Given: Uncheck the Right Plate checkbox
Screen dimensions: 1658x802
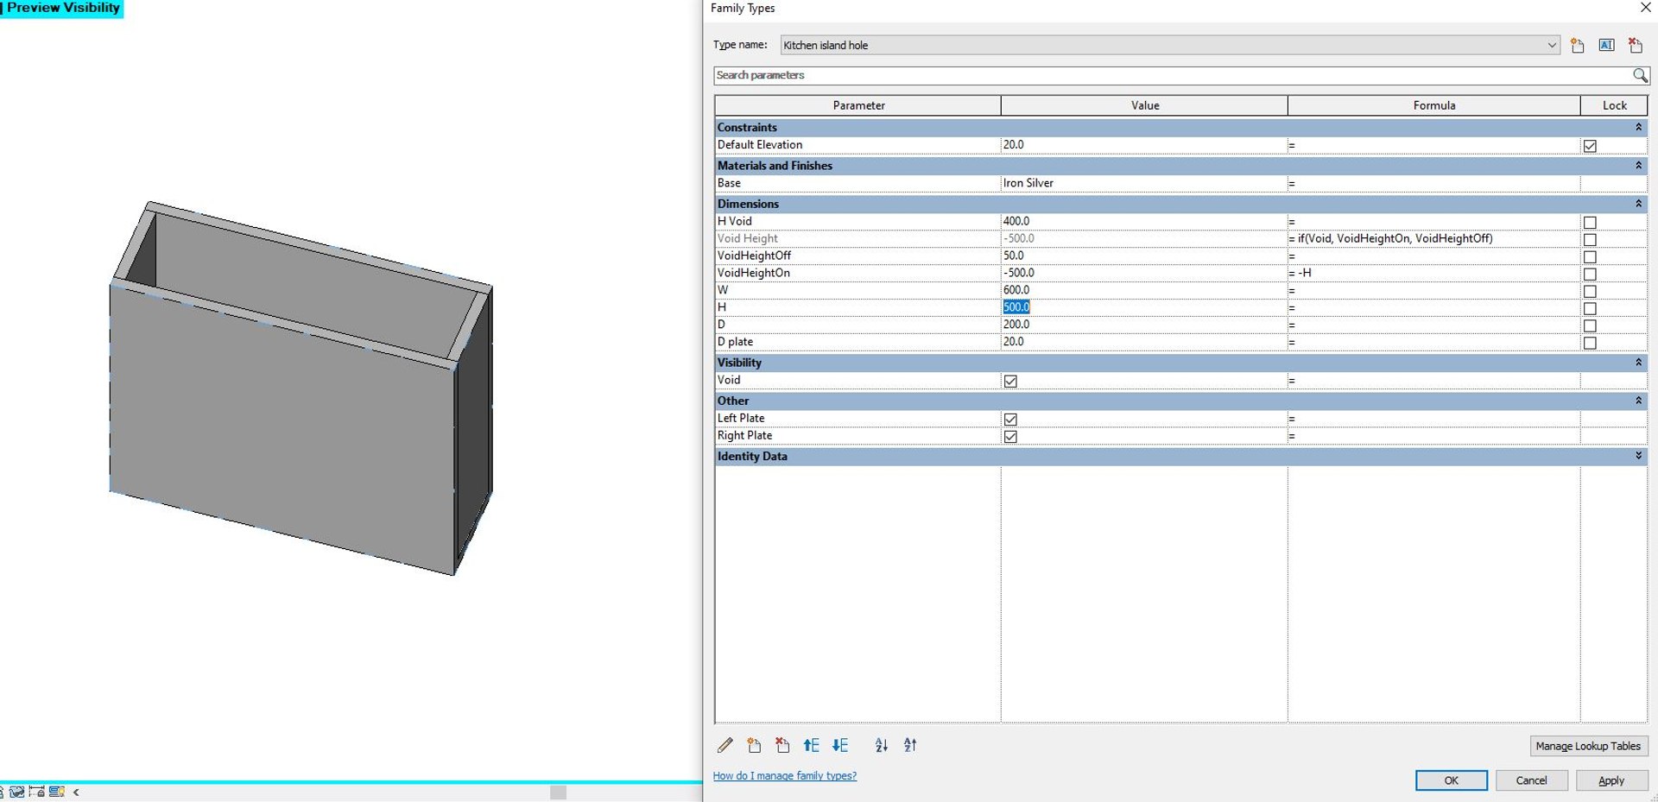Looking at the screenshot, I should coord(1010,437).
